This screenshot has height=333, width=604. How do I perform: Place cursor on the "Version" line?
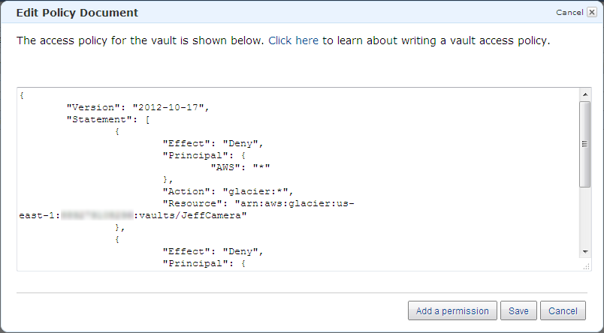pos(137,106)
